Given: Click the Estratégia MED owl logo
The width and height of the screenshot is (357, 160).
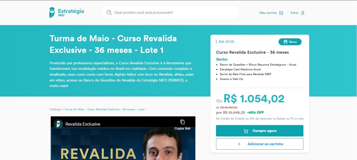Looking at the screenshot, I should click(x=52, y=12).
